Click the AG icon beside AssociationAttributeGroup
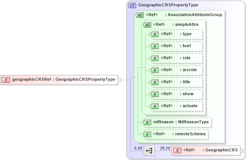 coord(140,15)
